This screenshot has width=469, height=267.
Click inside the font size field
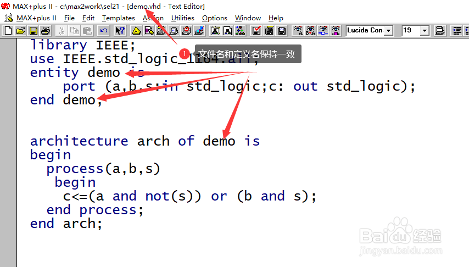tap(411, 30)
